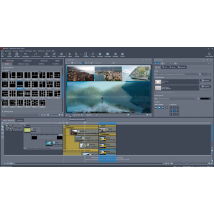Viewport: 214px width, 214px height.
Task: Click the music note toolbar icon
Action: (x=54, y=55)
